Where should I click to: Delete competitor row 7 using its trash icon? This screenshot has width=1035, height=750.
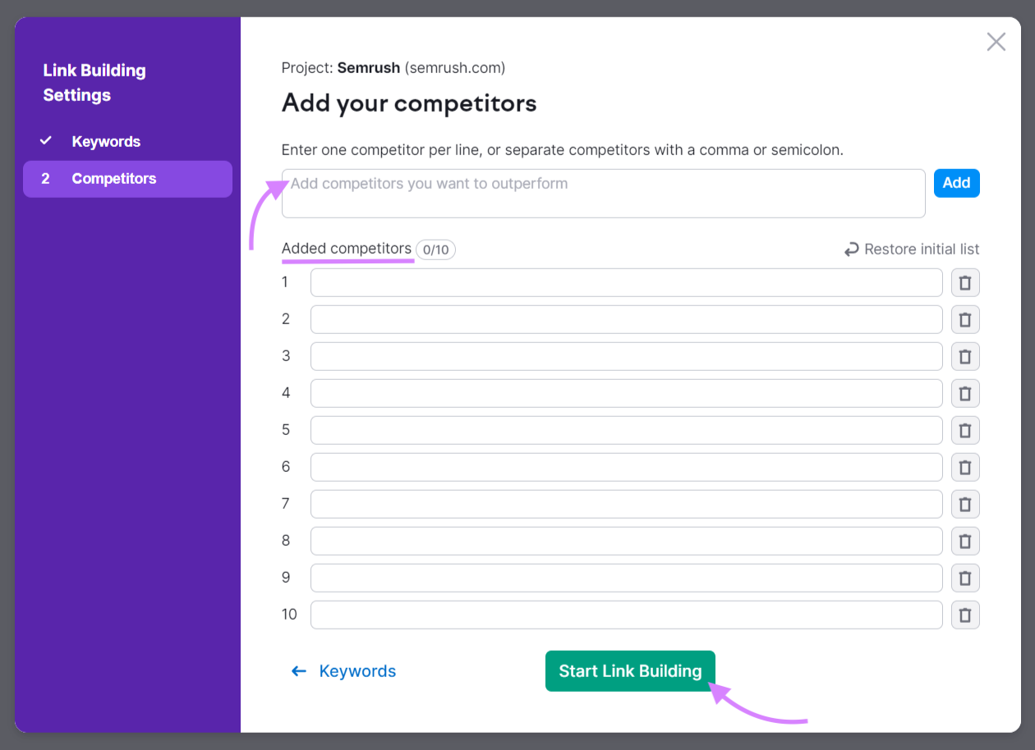click(x=965, y=504)
